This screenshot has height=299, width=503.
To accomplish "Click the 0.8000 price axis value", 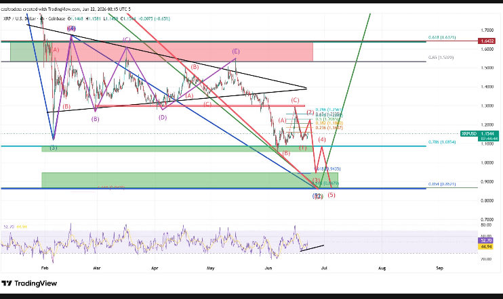I will pos(487,201).
